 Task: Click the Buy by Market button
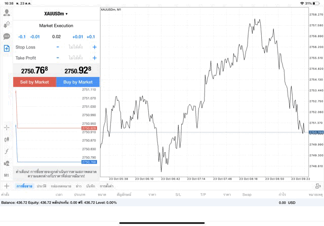point(77,82)
